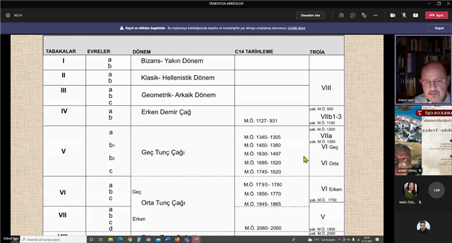Open PowerPoint from the taskbar
Screen dimensions: 452x243
(x=196, y=239)
